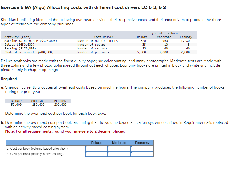Screen dimensions: 246x173
Task: Click the Economy activity-based costing input cell
Action: pos(142,154)
